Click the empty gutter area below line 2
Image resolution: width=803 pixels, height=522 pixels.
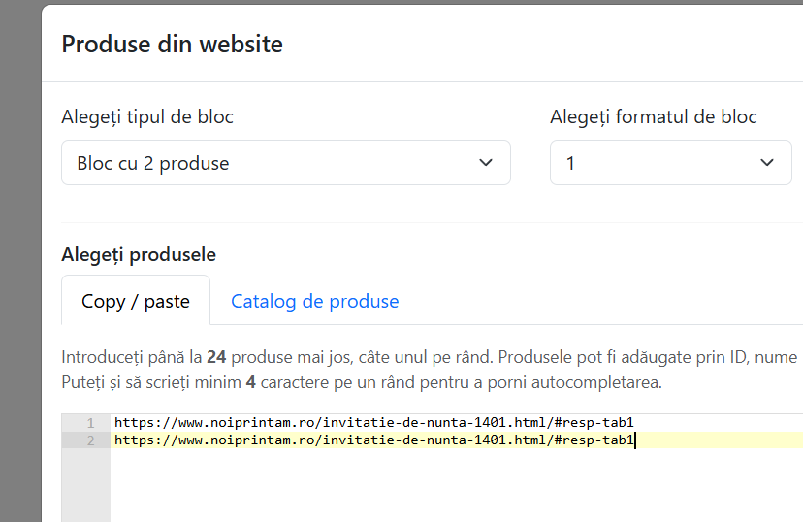click(x=85, y=485)
